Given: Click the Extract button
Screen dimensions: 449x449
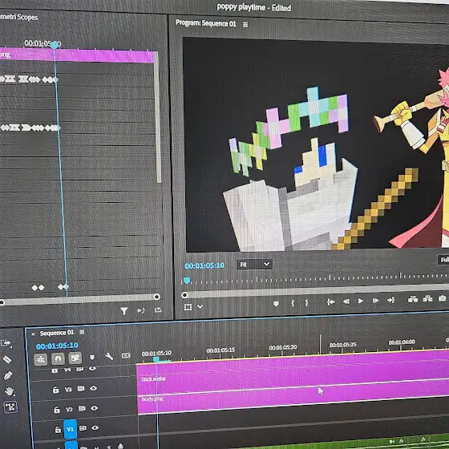Looking at the screenshot, I should [427, 299].
